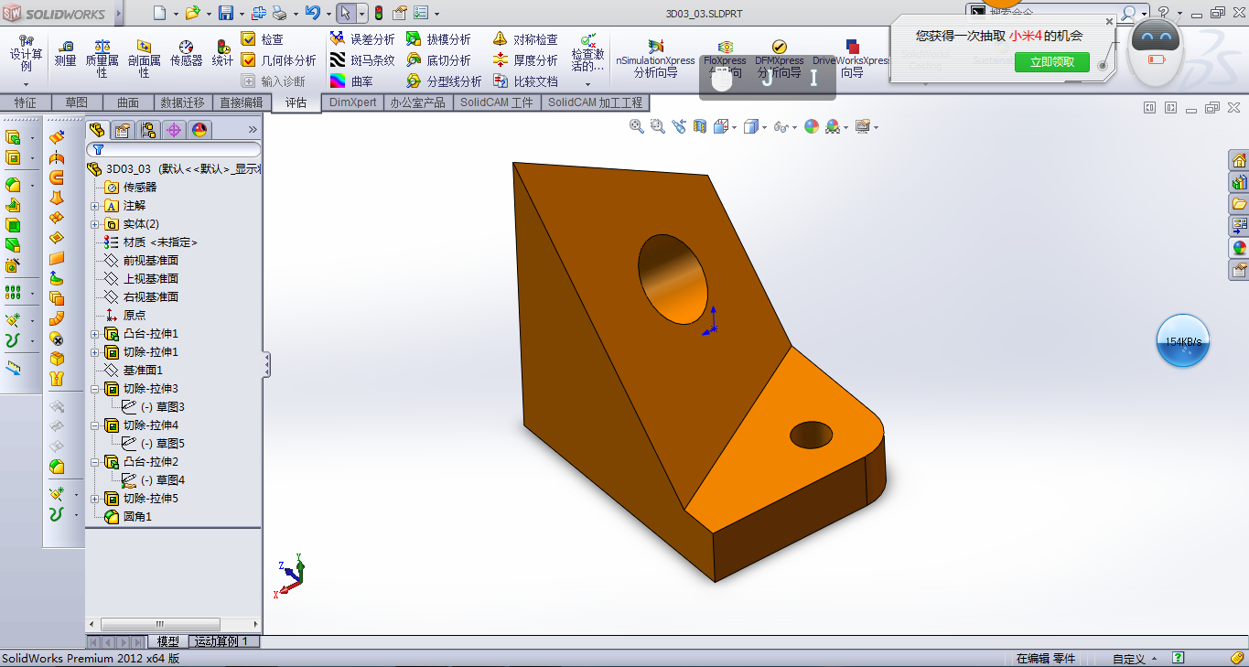Viewport: 1249px width, 667px height.
Task: Open the 统计 statistics tool
Action: (x=222, y=53)
